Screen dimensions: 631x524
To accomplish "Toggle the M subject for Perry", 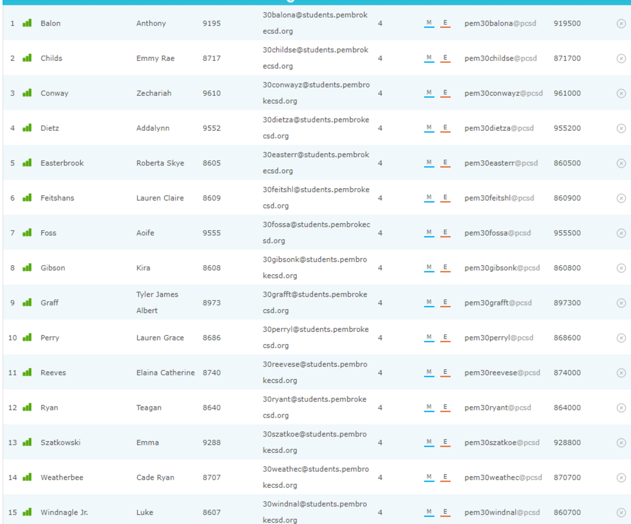I will (x=429, y=337).
